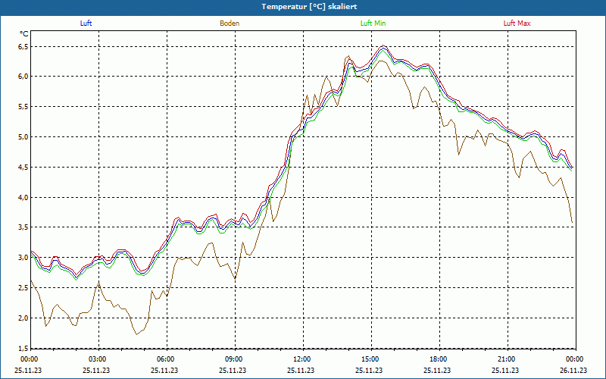Image resolution: width=606 pixels, height=379 pixels.
Task: Click the red 'Luft Max' legend label
Action: pyautogui.click(x=517, y=23)
